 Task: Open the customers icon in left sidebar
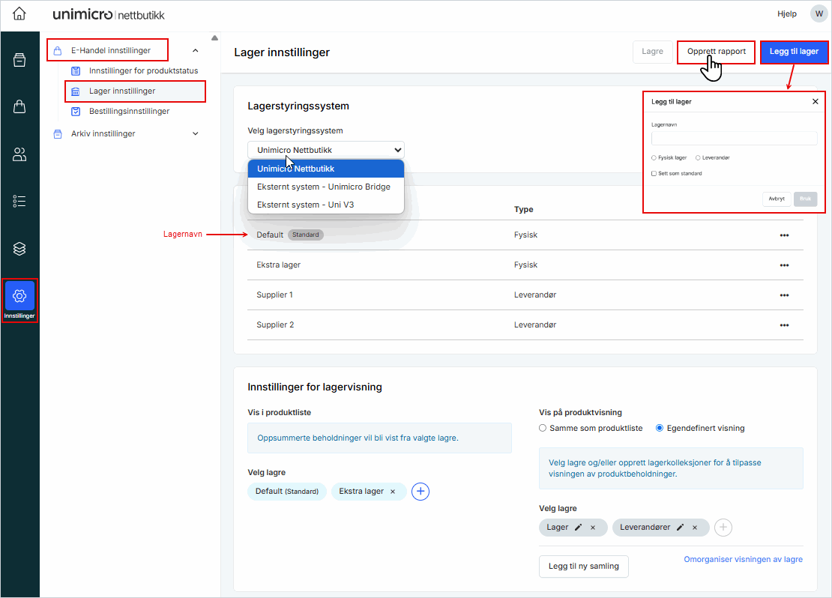coord(19,154)
